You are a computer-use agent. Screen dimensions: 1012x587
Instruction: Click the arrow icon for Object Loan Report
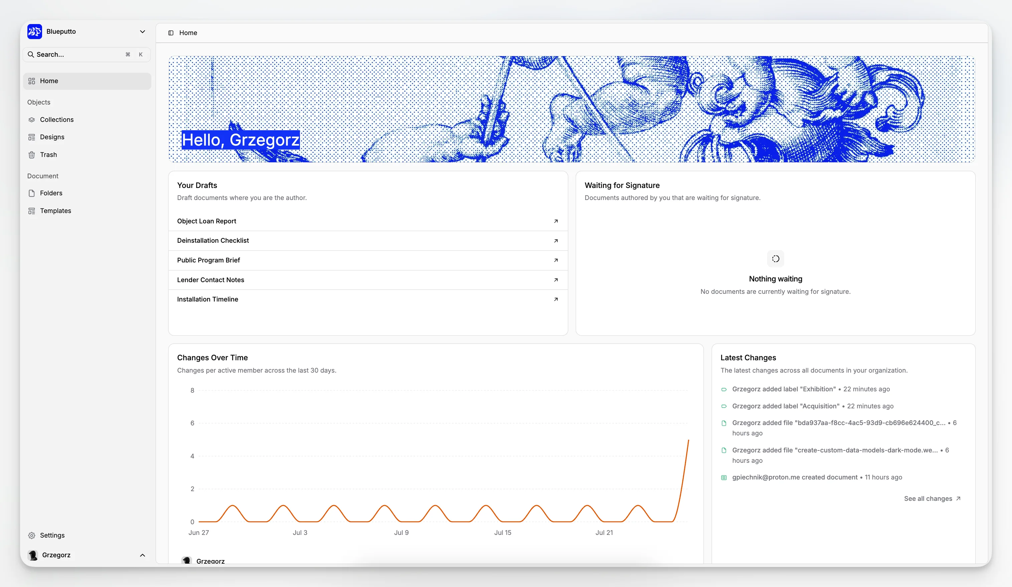coord(556,221)
